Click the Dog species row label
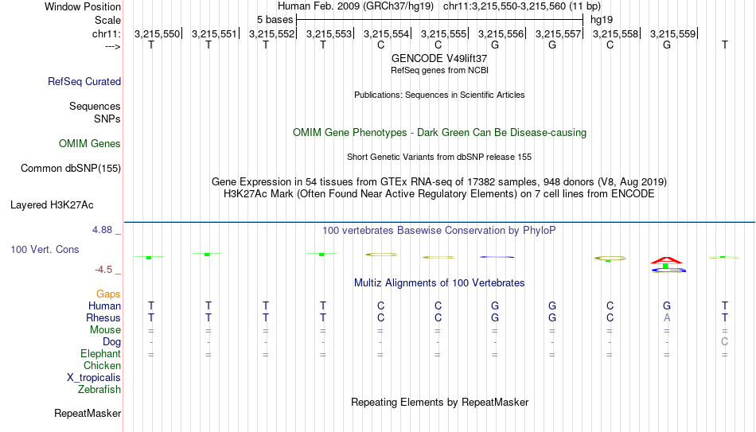The width and height of the screenshot is (756, 432). 112,342
